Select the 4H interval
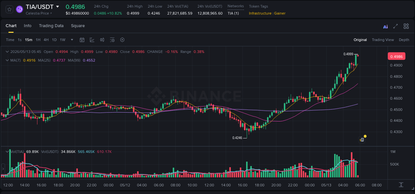The width and height of the screenshot is (415, 194). [x=46, y=40]
